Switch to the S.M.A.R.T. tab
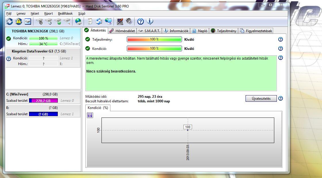This screenshot has height=178, width=322. tap(149, 31)
